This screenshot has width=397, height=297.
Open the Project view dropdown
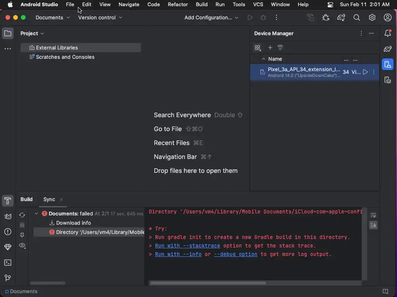[x=32, y=34]
